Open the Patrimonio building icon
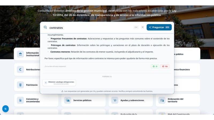This screenshot has width=214, height=120. click(x=20, y=85)
